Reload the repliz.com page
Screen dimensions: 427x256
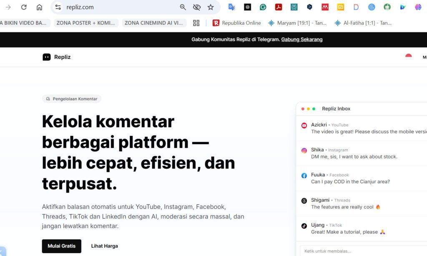24,7
